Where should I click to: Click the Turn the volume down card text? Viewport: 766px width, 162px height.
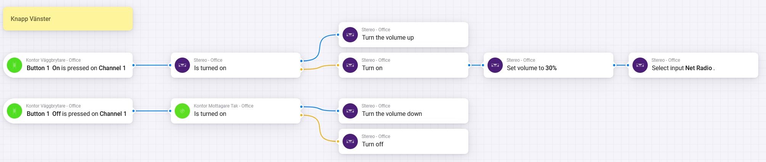pos(392,114)
